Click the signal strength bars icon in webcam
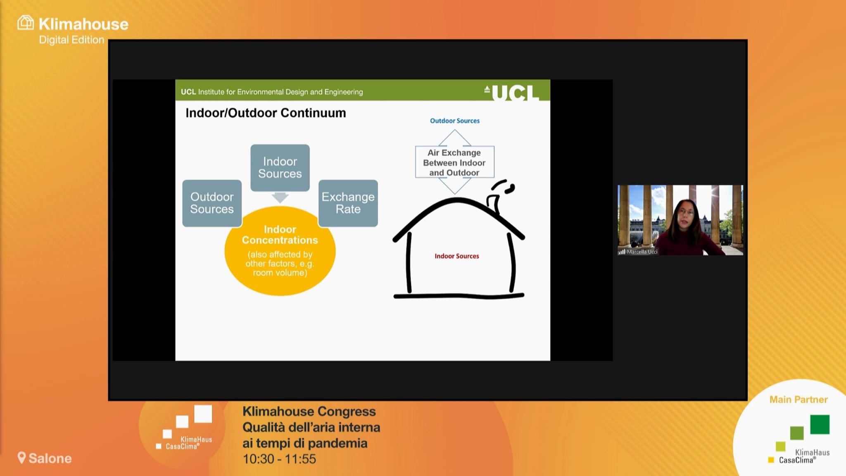Image resolution: width=846 pixels, height=476 pixels. (x=622, y=252)
